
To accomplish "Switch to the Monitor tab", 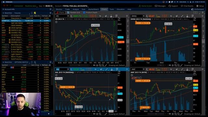I will [59, 9].
